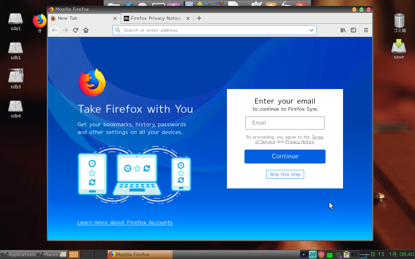Image resolution: width=415 pixels, height=259 pixels.
Task: Click the Mozilla Firefox window title text
Action: [72, 9]
